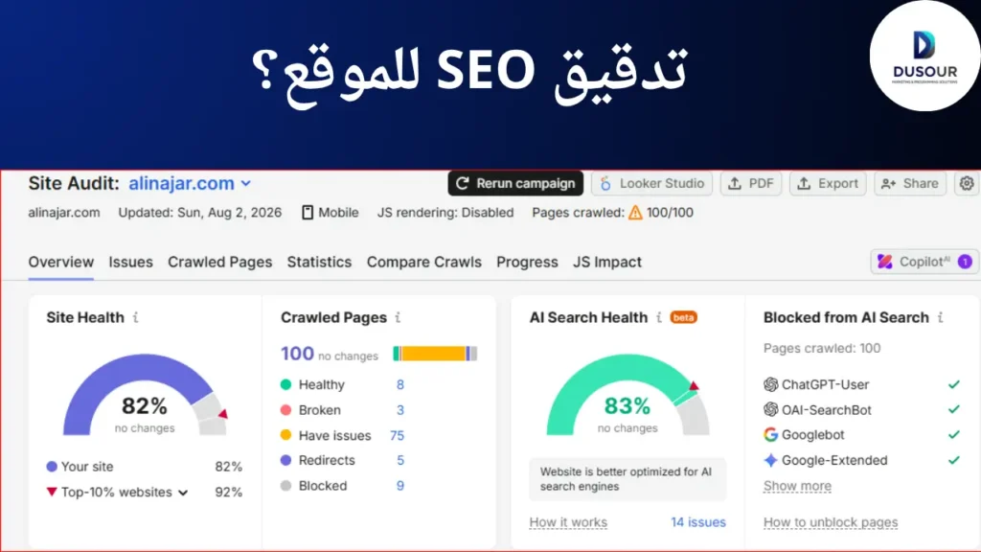The image size is (981, 552).
Task: Click the Rerun campaign button
Action: coord(515,183)
